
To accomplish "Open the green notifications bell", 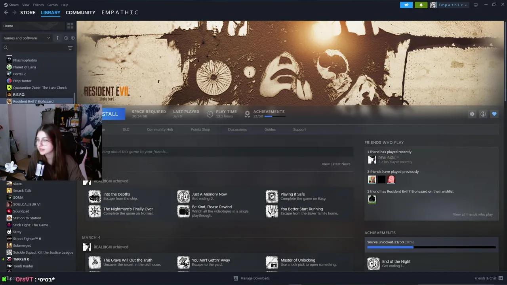I will tap(421, 5).
